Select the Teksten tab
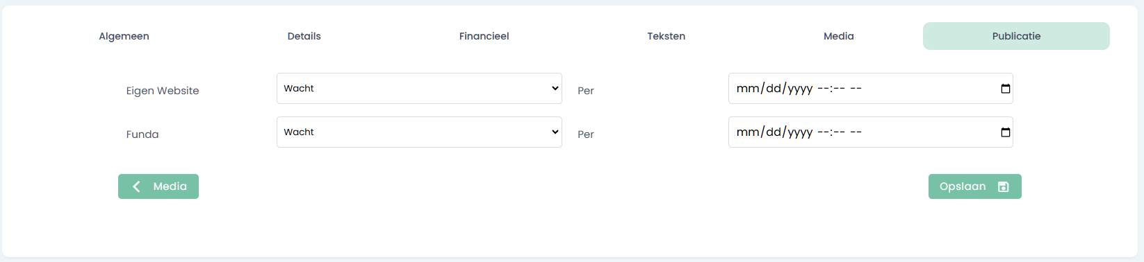 click(666, 36)
